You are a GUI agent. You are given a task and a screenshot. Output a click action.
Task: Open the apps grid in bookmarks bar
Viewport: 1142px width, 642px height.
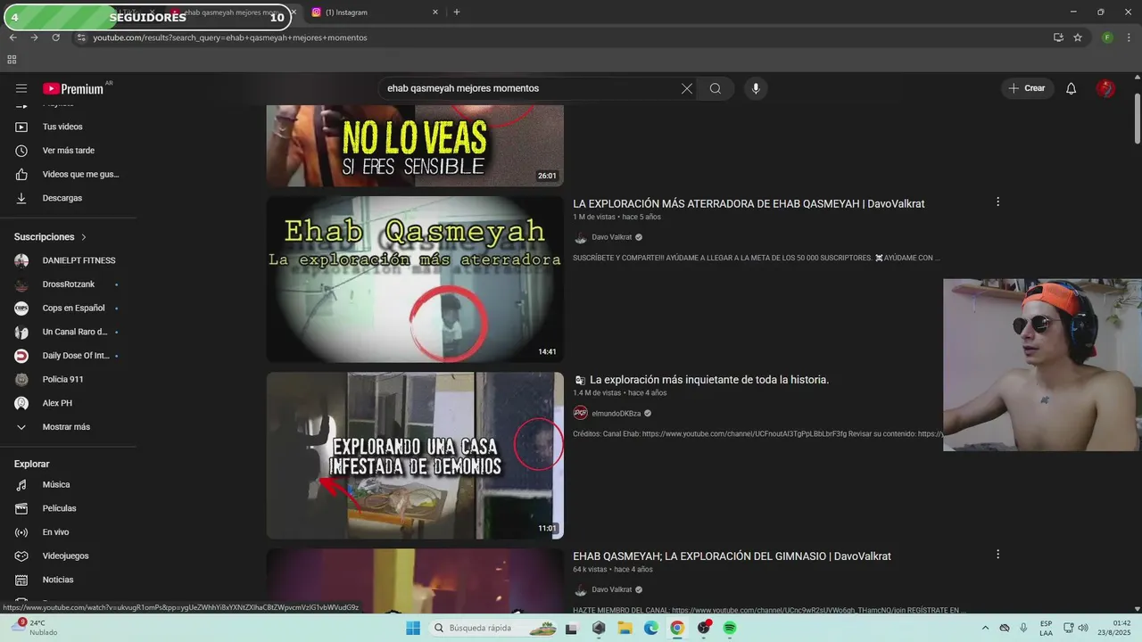tap(12, 60)
